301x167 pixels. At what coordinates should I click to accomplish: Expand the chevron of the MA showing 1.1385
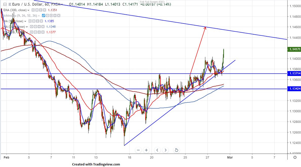click(x=25, y=21)
